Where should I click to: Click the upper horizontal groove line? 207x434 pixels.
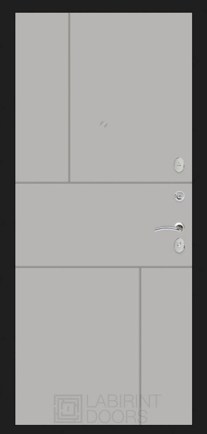[103, 183]
